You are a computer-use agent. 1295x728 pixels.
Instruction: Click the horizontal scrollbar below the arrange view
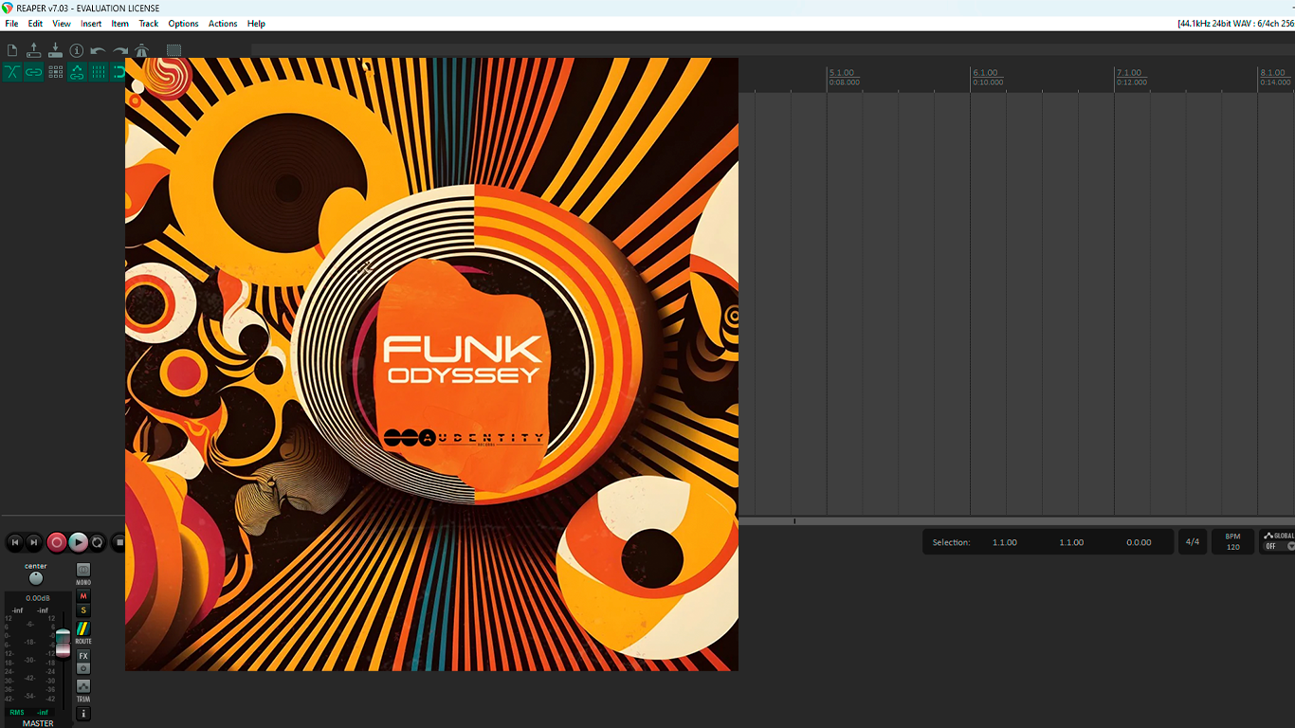click(1016, 520)
